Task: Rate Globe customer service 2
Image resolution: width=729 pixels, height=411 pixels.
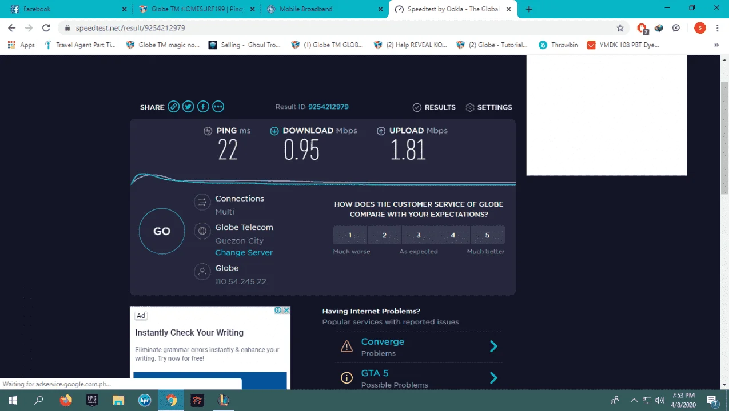Action: pyautogui.click(x=384, y=235)
